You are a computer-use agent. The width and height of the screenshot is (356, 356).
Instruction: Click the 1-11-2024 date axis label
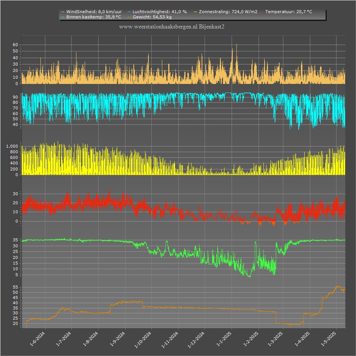pyautogui.click(x=170, y=340)
